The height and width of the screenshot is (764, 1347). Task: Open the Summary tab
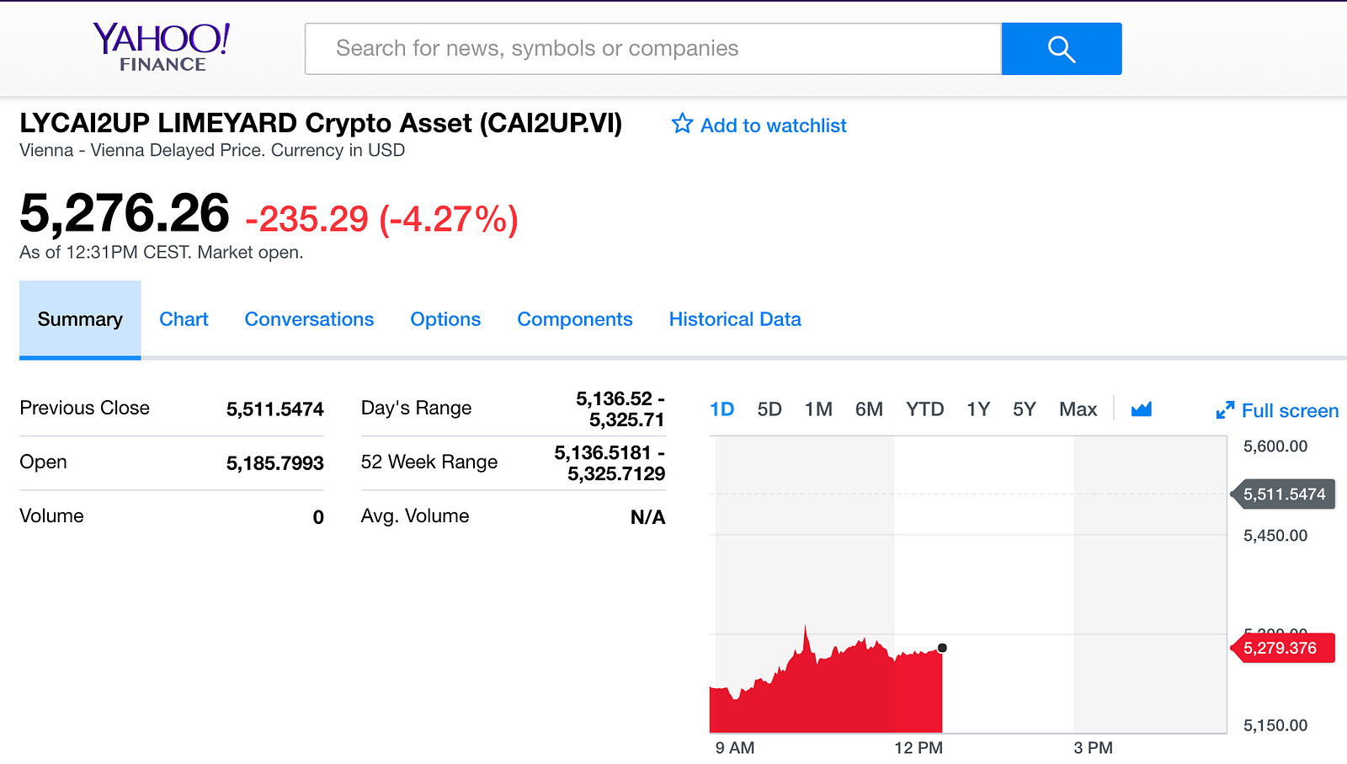point(80,319)
